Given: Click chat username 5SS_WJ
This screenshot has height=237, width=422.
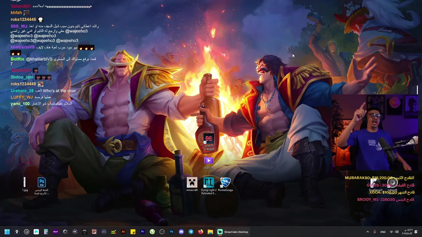Looking at the screenshot, I should click(19, 26).
